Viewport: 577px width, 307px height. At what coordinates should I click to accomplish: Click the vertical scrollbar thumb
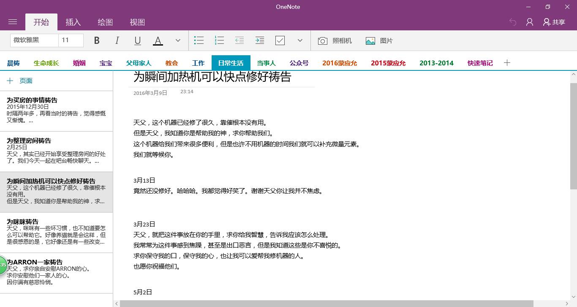pos(574,136)
